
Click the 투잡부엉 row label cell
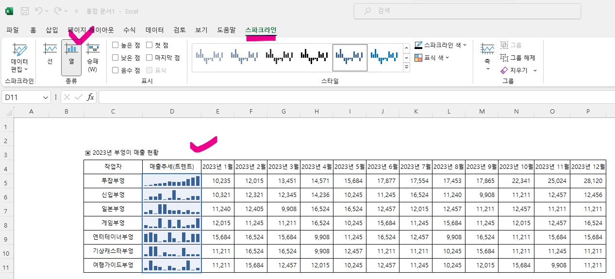(x=113, y=181)
